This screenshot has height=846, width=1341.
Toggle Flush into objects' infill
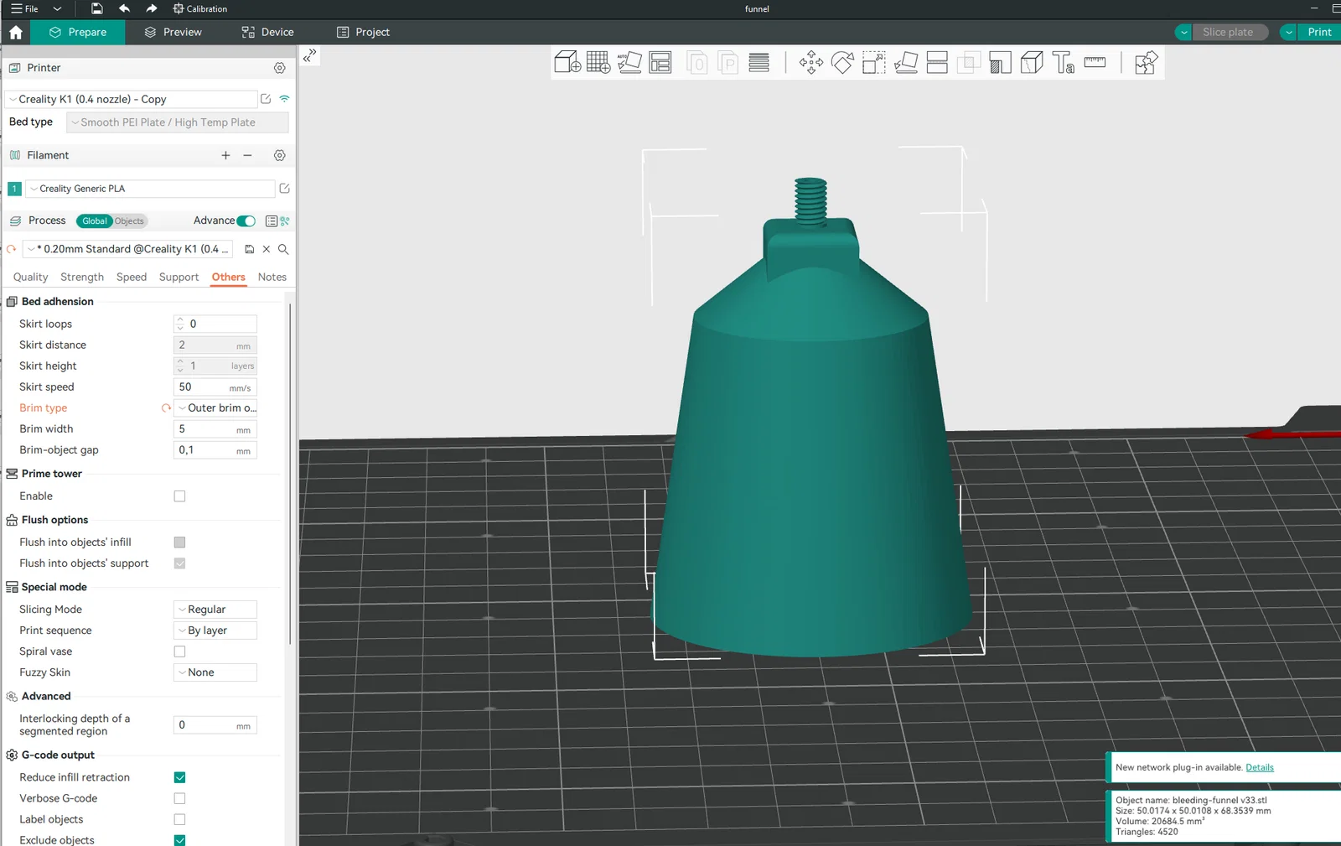tap(179, 542)
